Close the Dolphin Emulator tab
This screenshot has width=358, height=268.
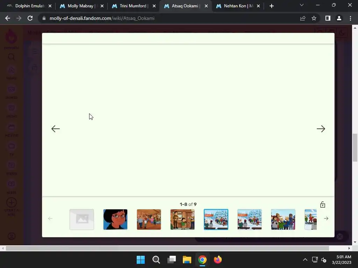click(x=50, y=6)
